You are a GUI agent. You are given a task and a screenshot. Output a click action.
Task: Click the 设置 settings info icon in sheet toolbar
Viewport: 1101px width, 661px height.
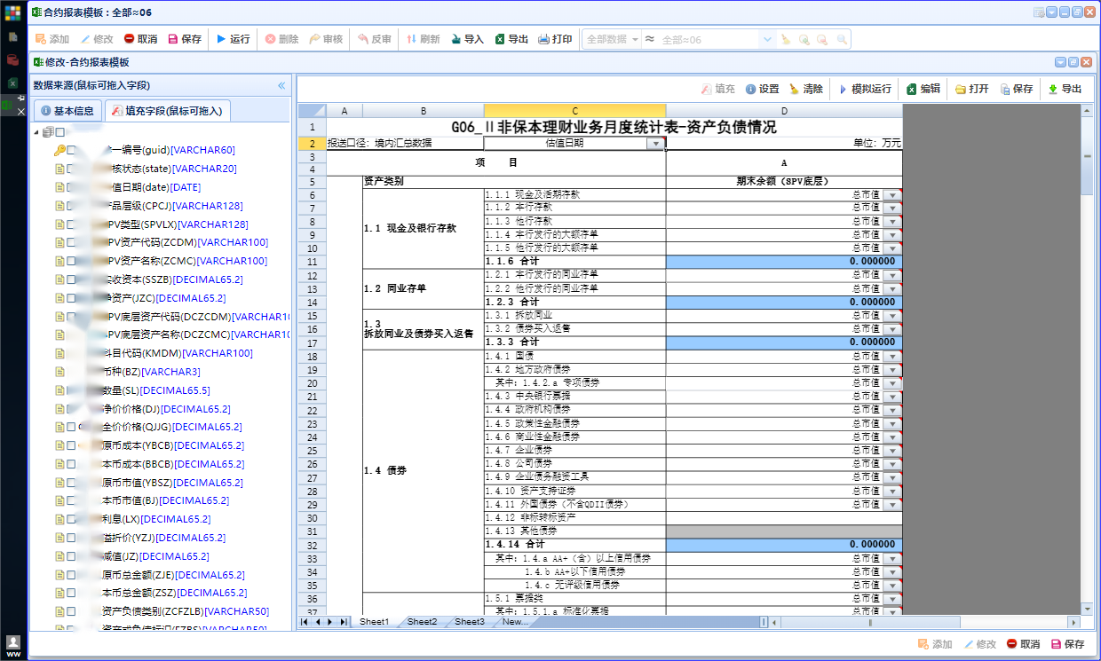click(x=750, y=89)
